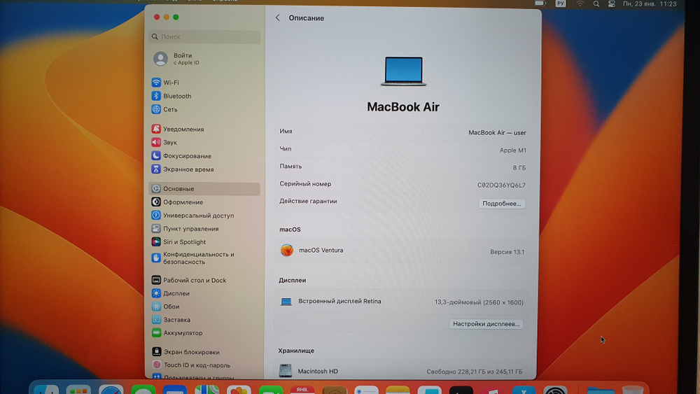This screenshot has width=700, height=394.
Task: Select Рабочий стол и Dock
Action: tap(189, 280)
